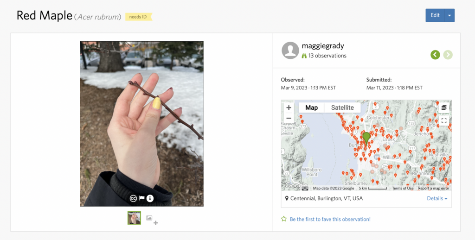Click the green observation marker on map
This screenshot has height=240, width=475.
pyautogui.click(x=366, y=138)
